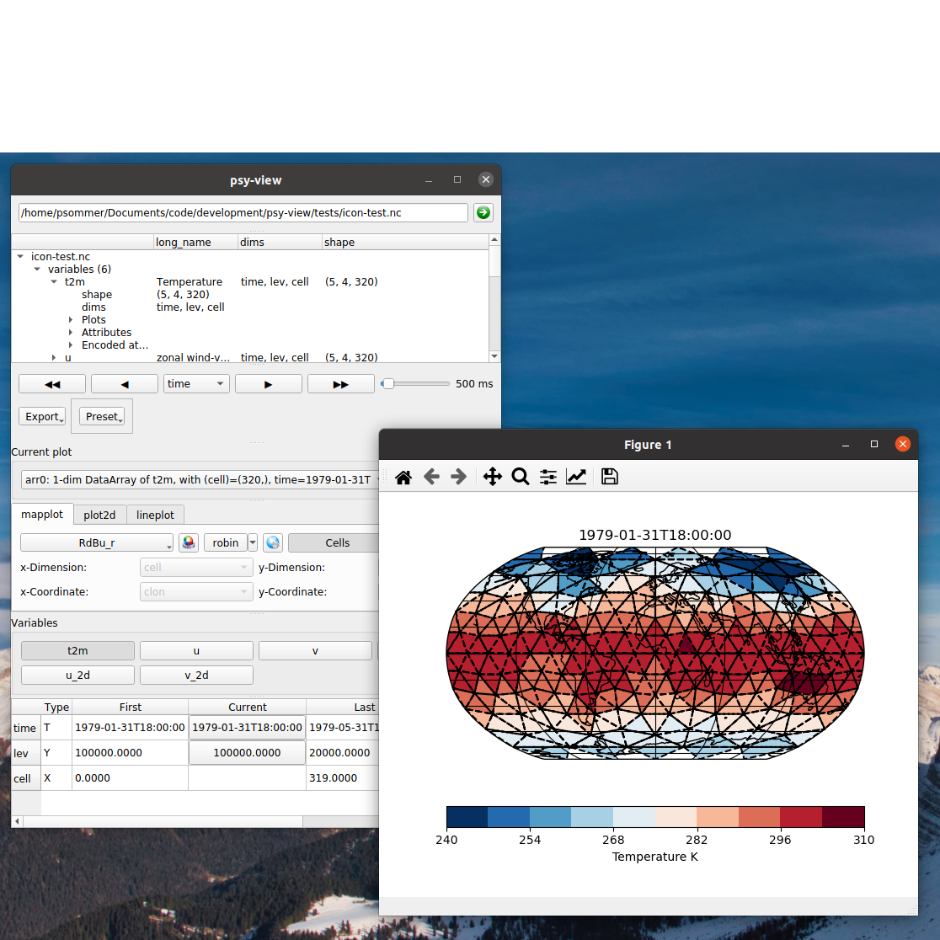Jump to last time step fast-forward button
Viewport: 940px width, 940px height.
(340, 384)
